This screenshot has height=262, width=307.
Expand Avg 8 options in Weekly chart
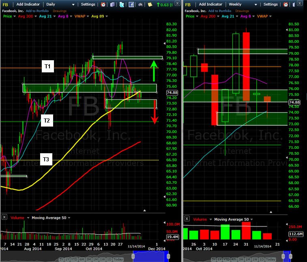[x=253, y=17]
